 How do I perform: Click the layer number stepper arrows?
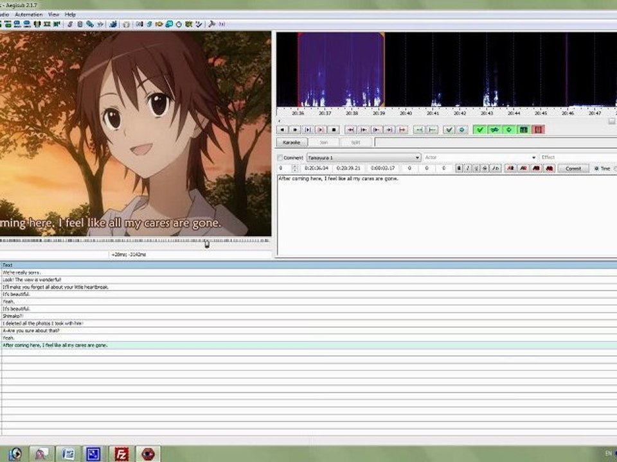click(295, 169)
